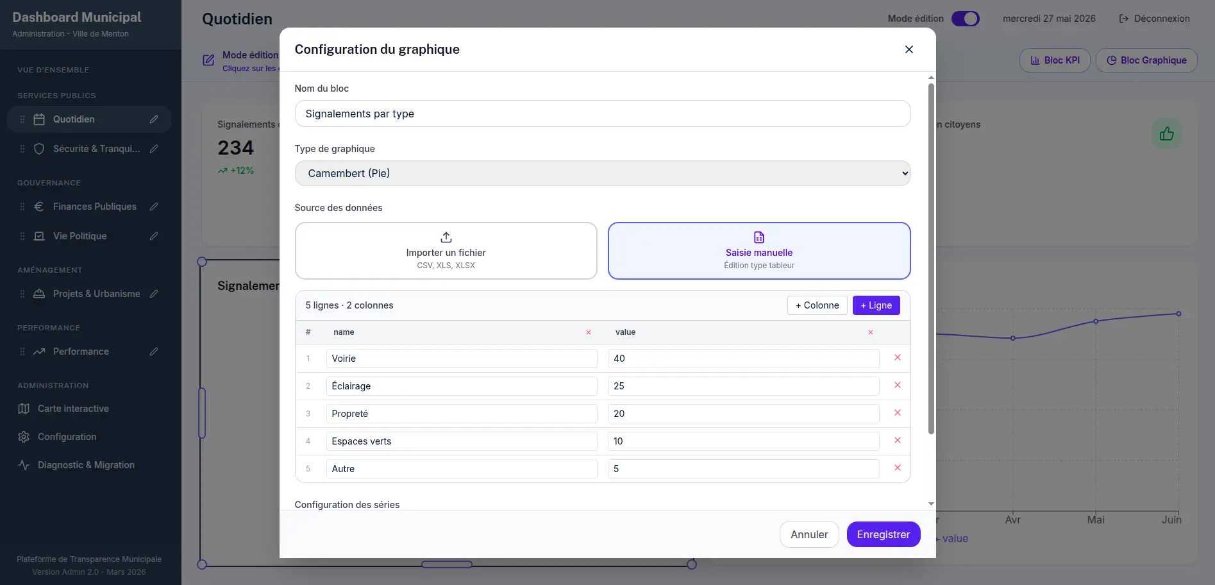Delete the name column
Viewport: 1215px width, 585px height.
(x=589, y=332)
